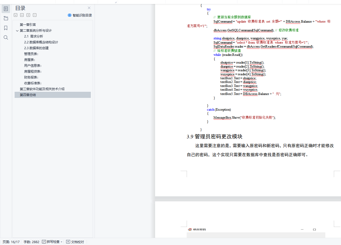Viewport: 341px width, 245px height.
Task: Toggle 拼写检查 spell check in status bar
Action: (x=51, y=242)
